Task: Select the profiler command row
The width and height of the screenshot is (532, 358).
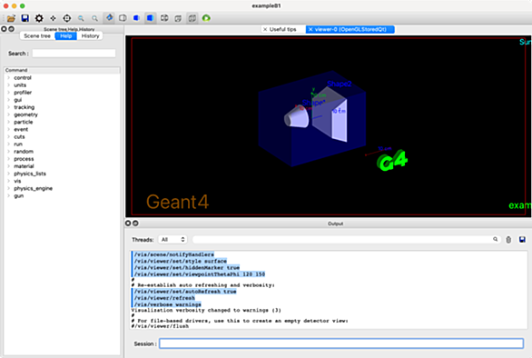Action: [62, 93]
